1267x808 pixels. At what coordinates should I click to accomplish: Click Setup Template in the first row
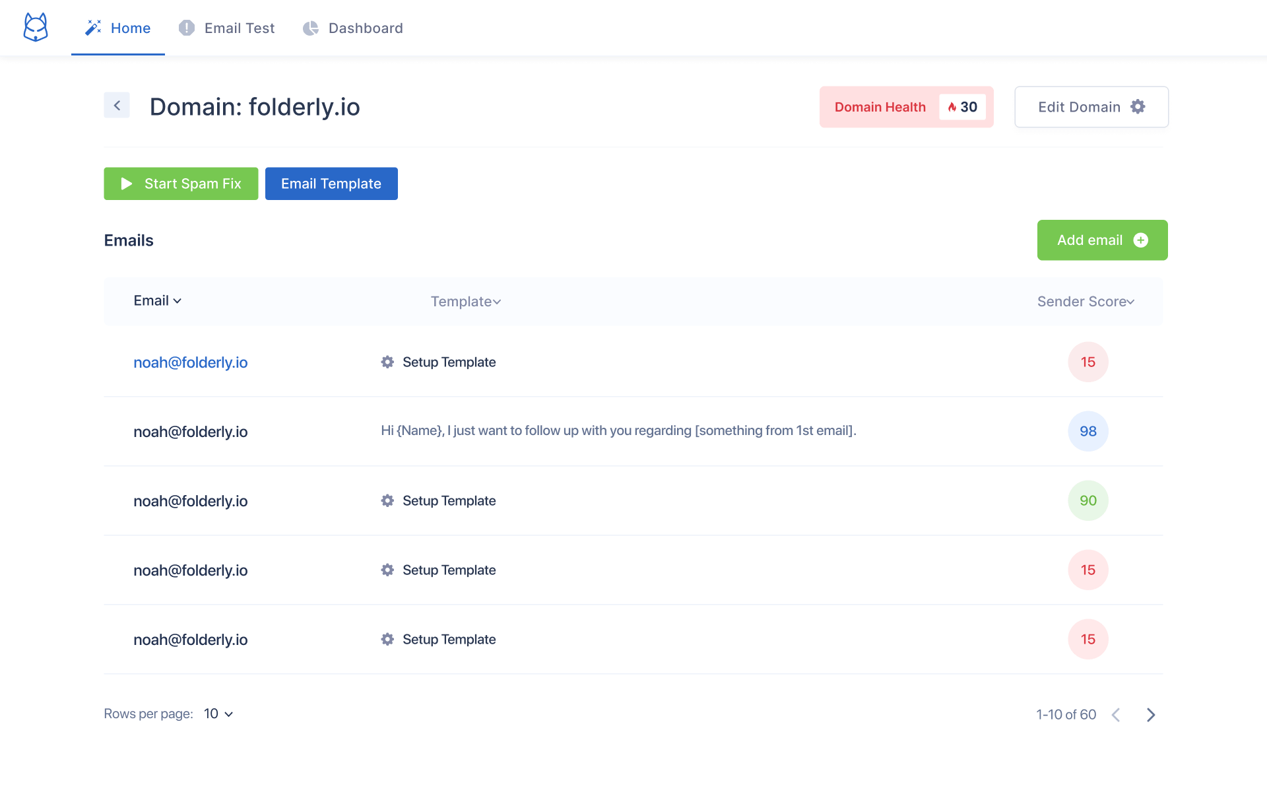(449, 362)
